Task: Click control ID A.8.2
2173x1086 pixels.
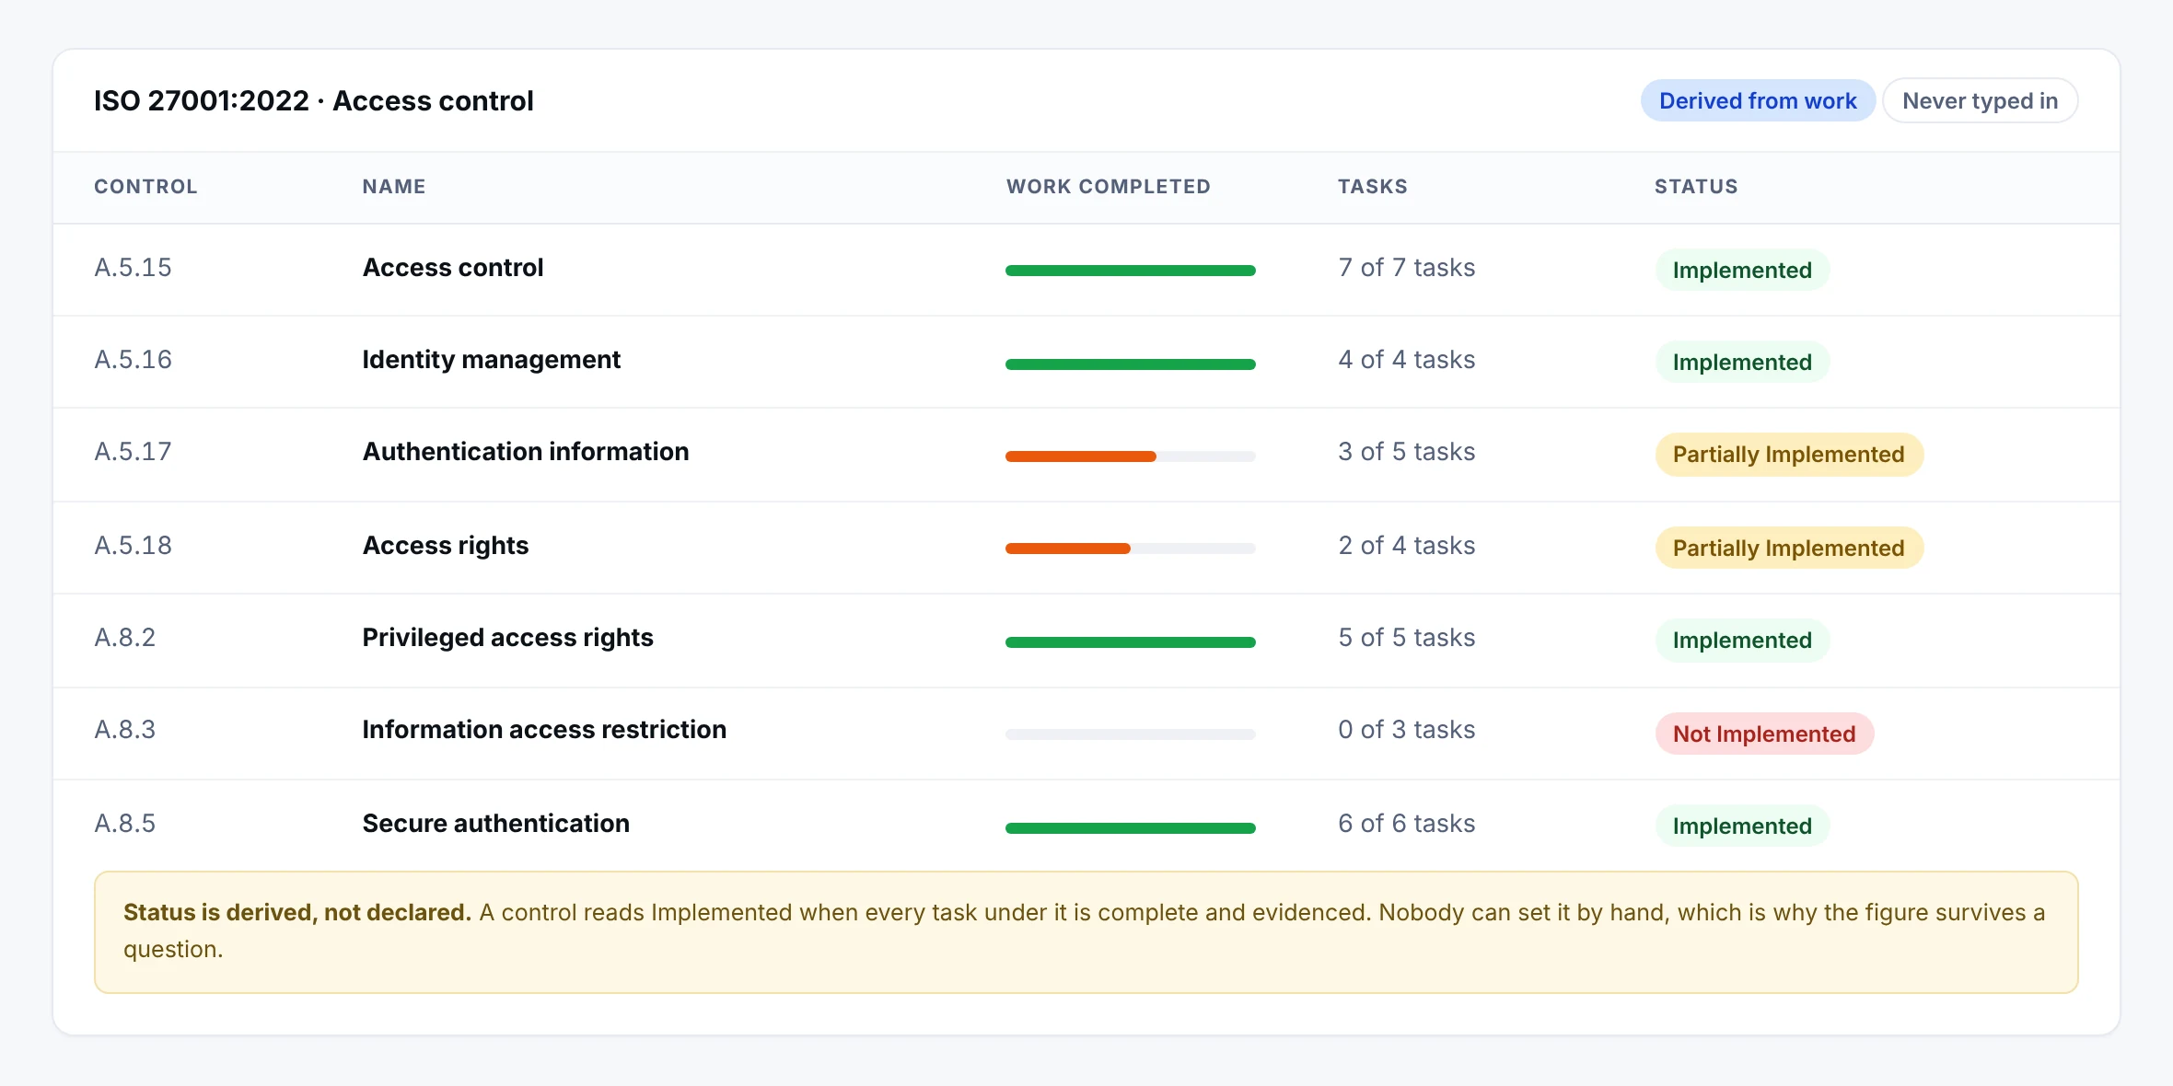Action: click(124, 638)
